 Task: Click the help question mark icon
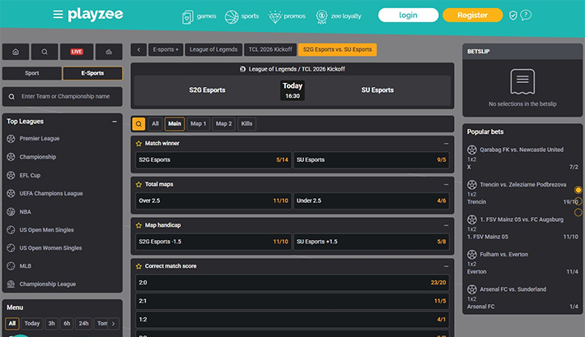coord(526,15)
